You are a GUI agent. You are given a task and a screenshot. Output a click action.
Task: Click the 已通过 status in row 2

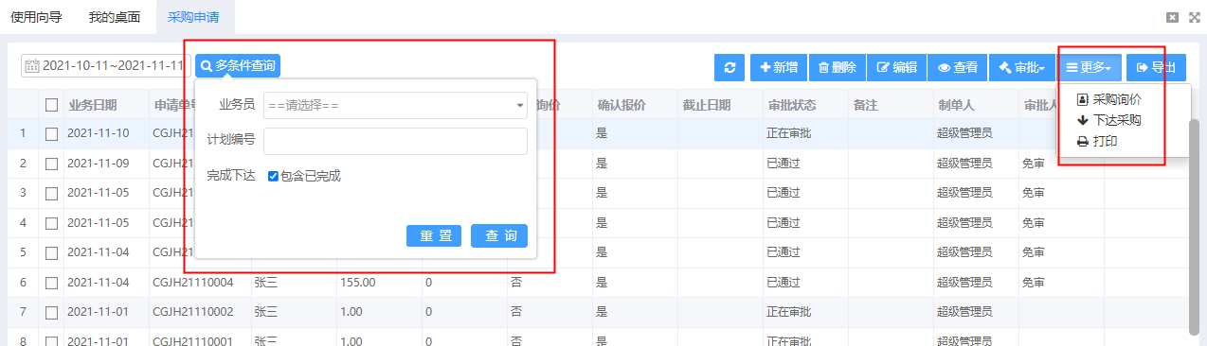click(784, 164)
